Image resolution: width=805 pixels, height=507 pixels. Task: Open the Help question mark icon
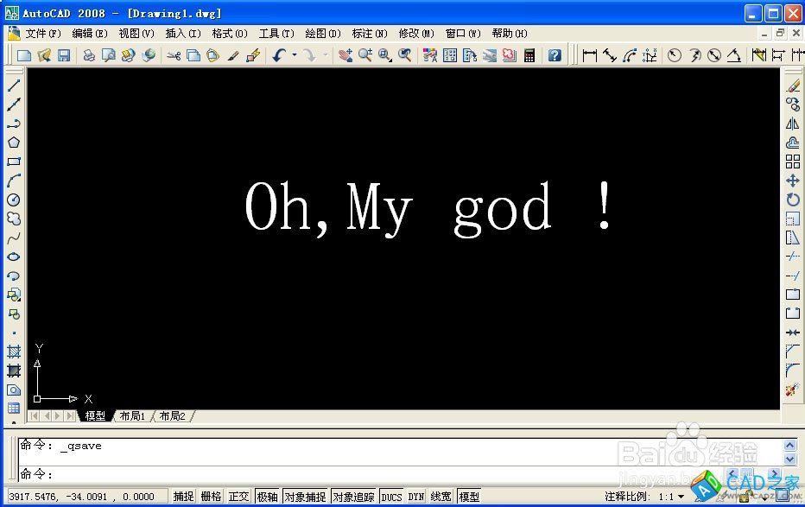pos(555,55)
